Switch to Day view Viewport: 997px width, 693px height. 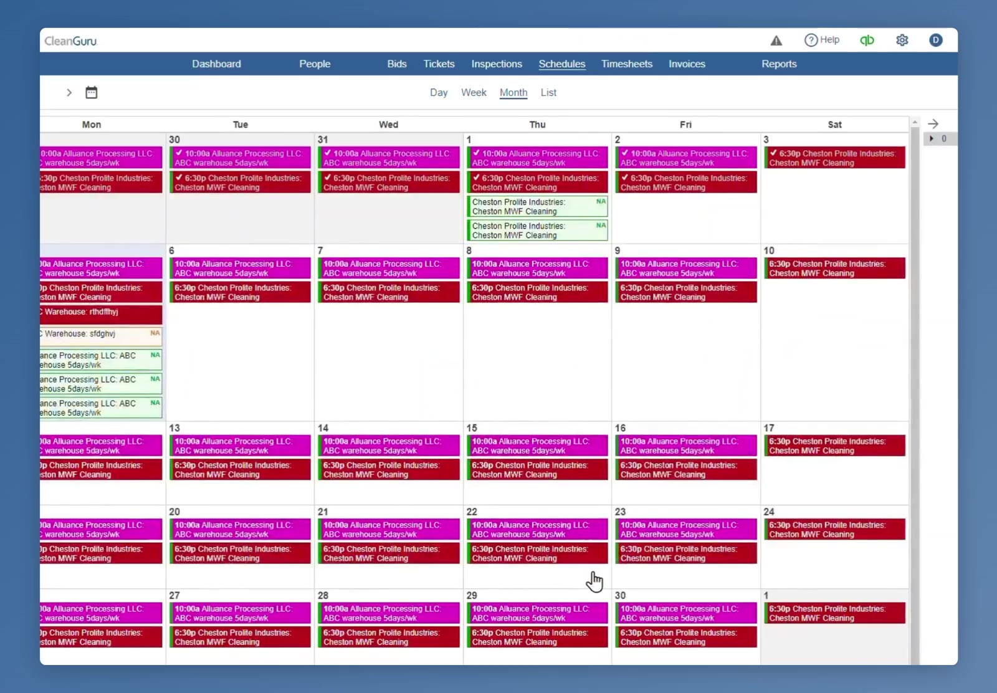tap(439, 92)
